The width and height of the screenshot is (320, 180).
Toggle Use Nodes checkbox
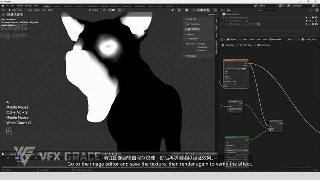point(271,40)
